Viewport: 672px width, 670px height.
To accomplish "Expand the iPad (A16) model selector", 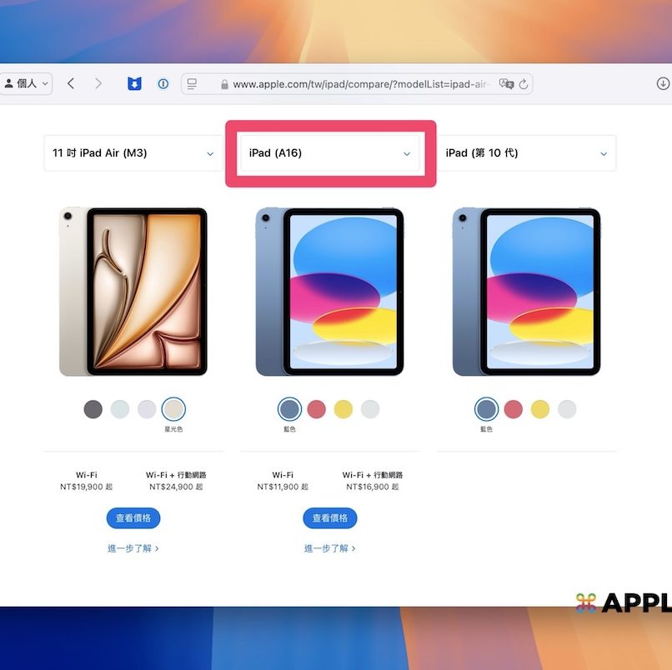I will [330, 153].
